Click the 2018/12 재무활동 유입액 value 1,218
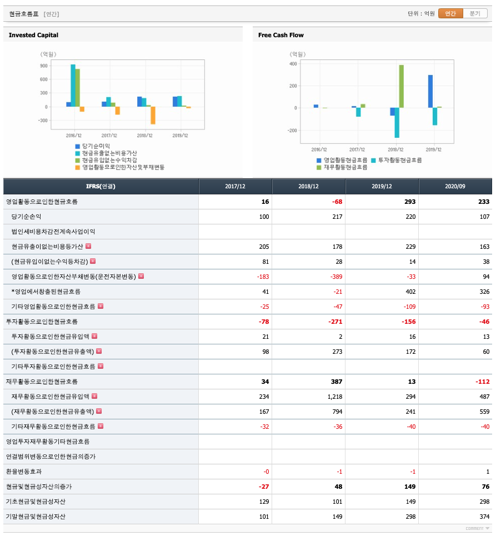The width and height of the screenshot is (496, 536). point(335,397)
